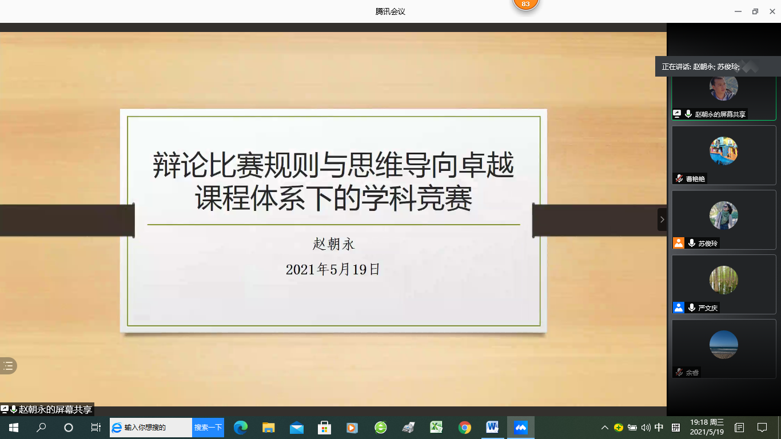Open Google Chrome from the taskbar
This screenshot has width=781, height=439.
click(x=464, y=428)
